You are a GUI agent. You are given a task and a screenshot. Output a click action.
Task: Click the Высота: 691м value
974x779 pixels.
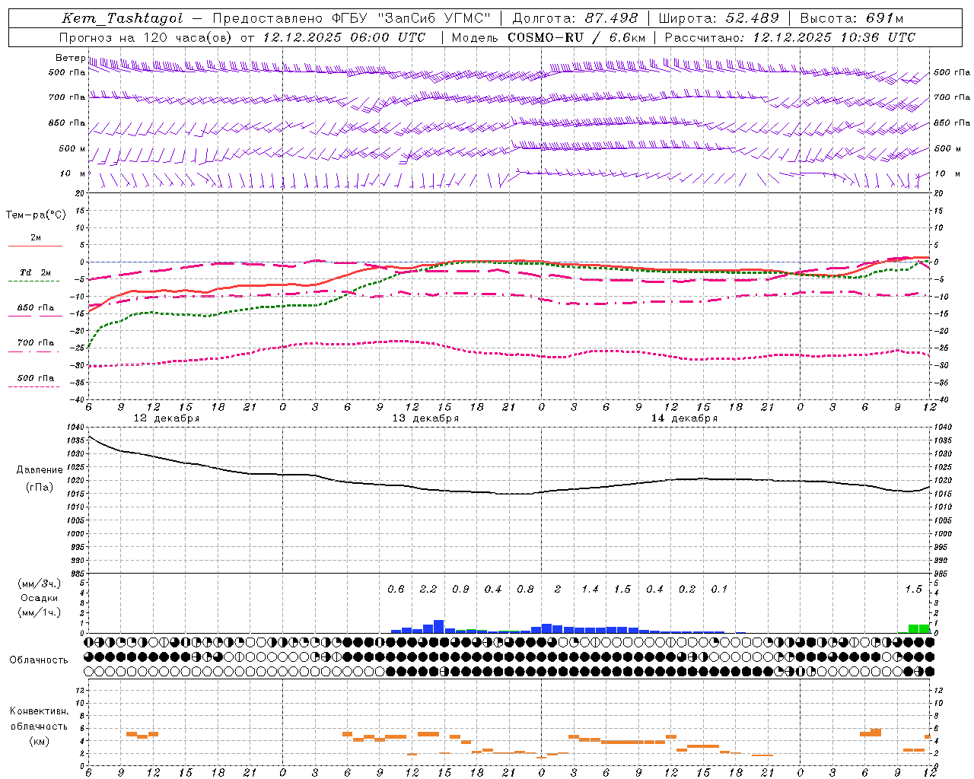(x=851, y=19)
